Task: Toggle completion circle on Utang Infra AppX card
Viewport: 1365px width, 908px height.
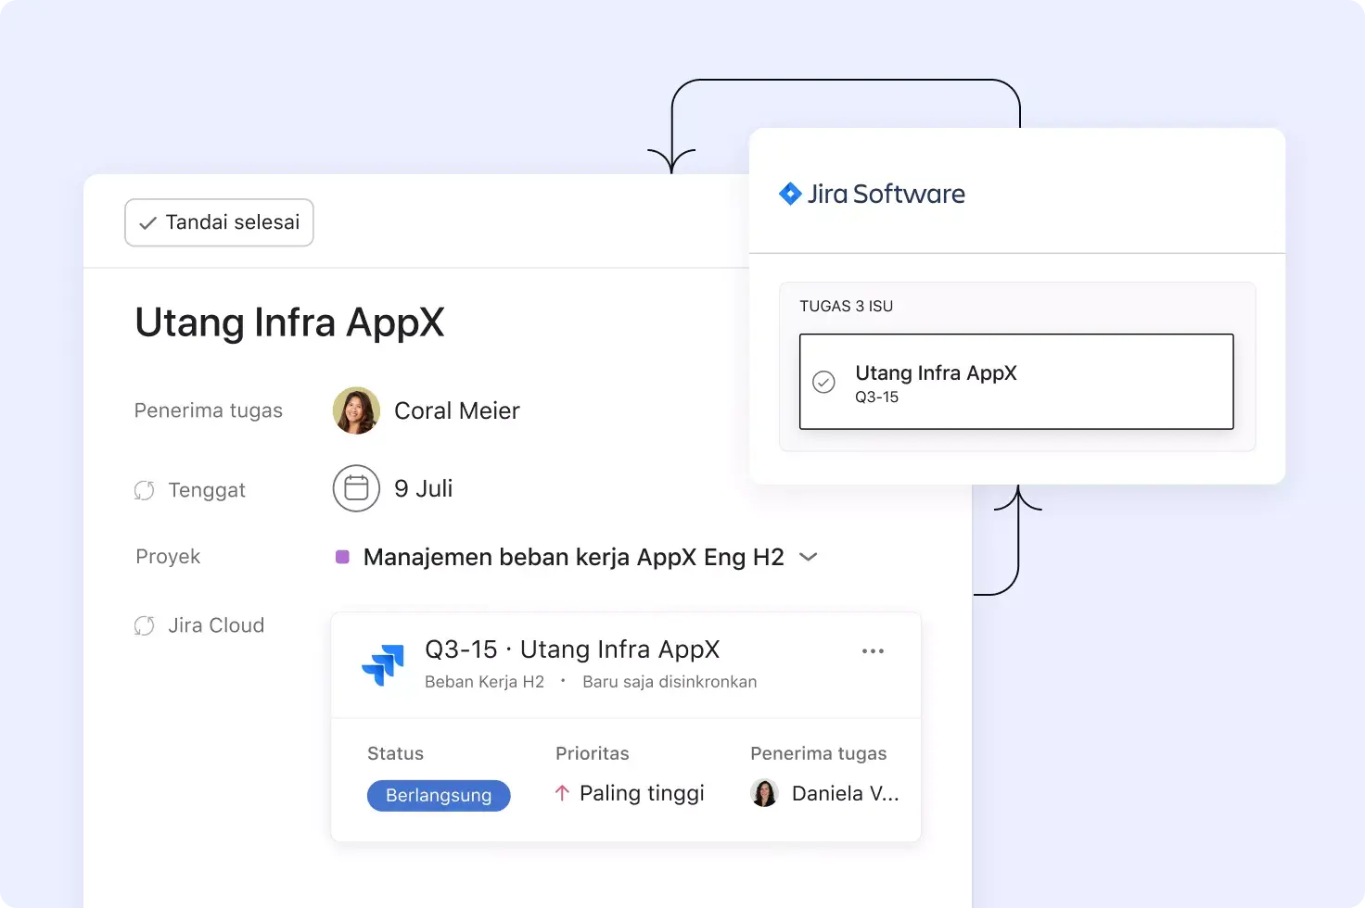Action: tap(823, 381)
